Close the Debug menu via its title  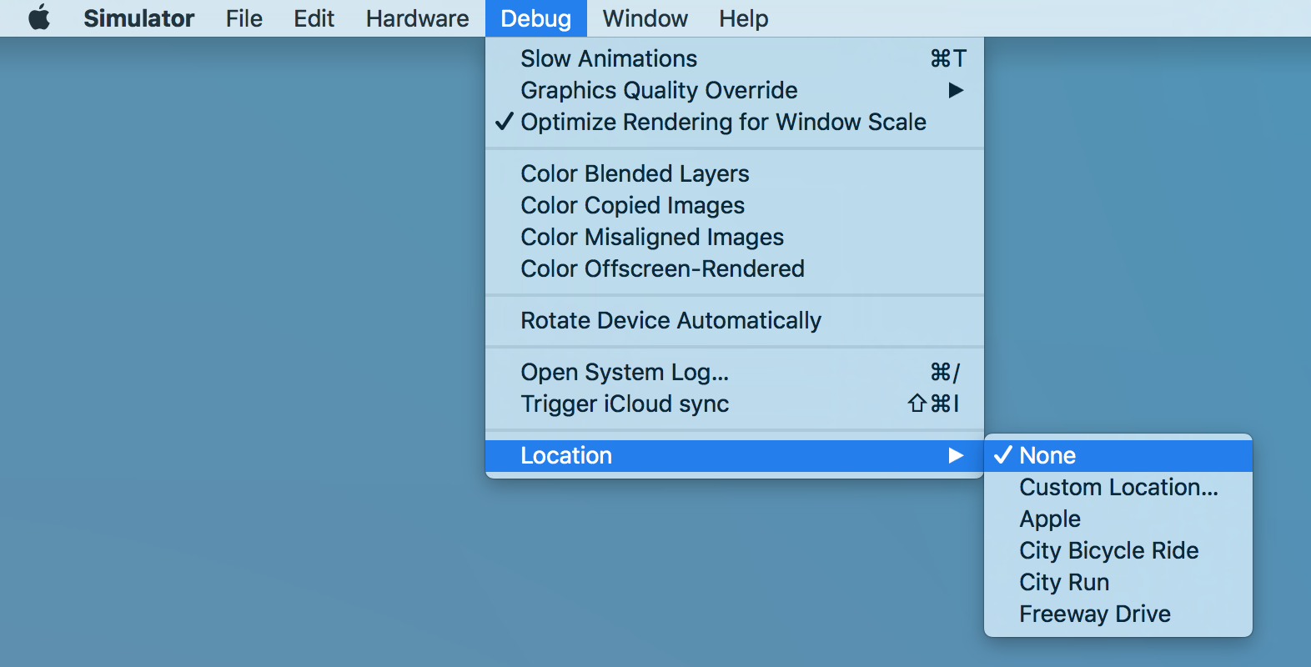[x=535, y=18]
